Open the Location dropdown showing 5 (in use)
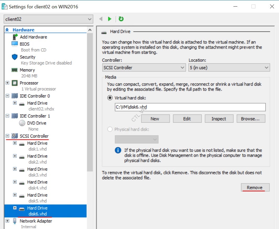Viewport: 279px width, 229px height. [x=229, y=68]
